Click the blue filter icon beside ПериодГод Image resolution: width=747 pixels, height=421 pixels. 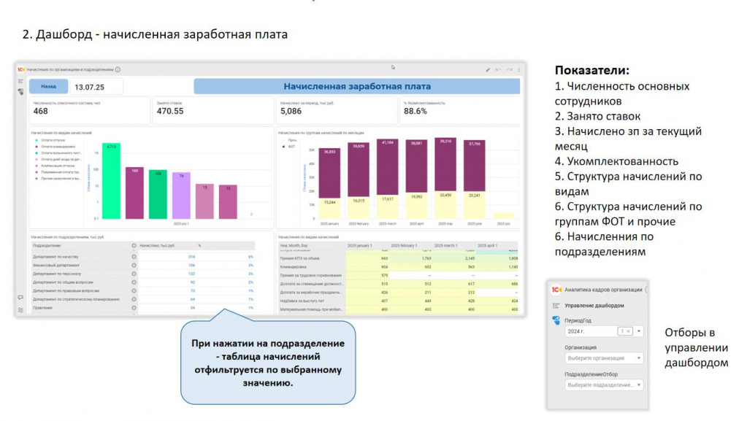coord(556,320)
